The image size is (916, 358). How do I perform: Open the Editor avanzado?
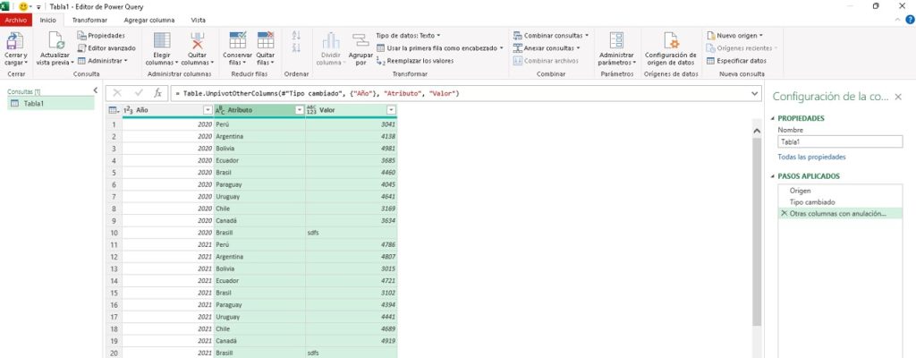tap(106, 48)
